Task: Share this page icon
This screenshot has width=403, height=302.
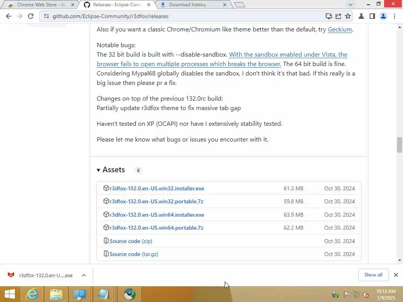Action: coord(338,16)
